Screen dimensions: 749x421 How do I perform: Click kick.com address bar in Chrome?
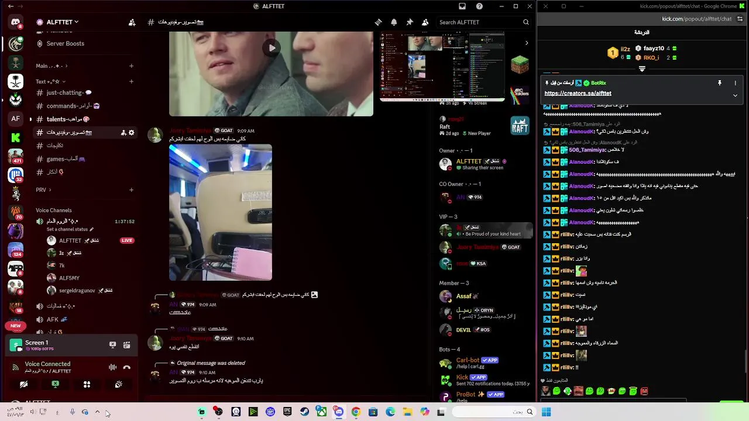click(x=696, y=19)
